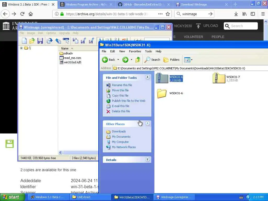
Task: Open Favorites menu in Explorer window
Action: coord(135,51)
